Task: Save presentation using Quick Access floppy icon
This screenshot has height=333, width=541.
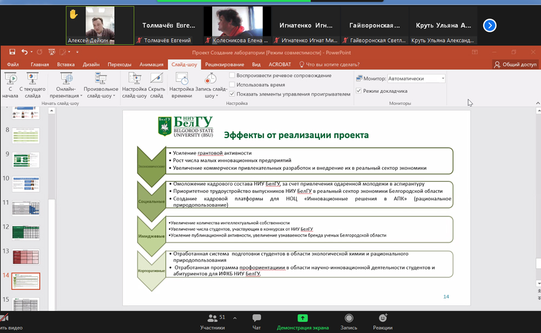Action: coord(12,52)
